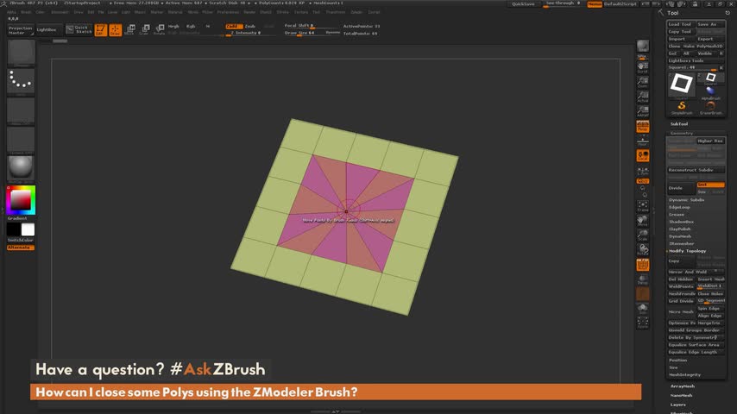Click the right shelf Scale view icon
Screen dimensions: 737x414
pos(643,235)
